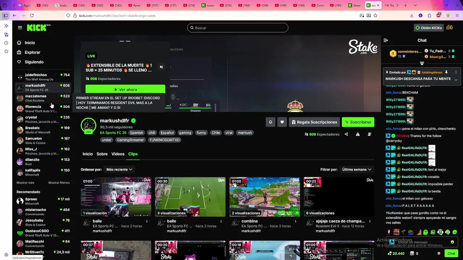Viewport: 463px width, 260px height.
Task: Click the Suscribirse button
Action: point(358,122)
